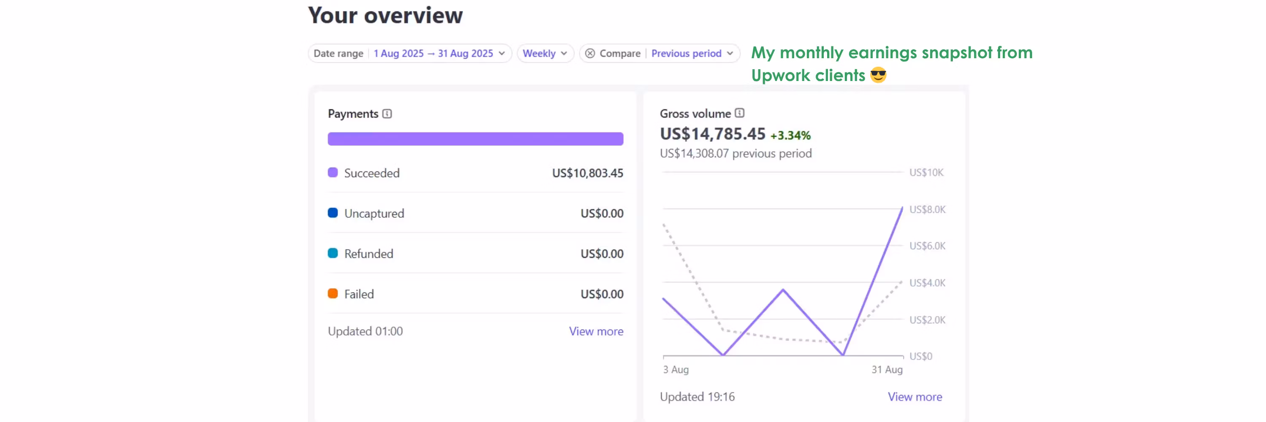Click the 3 Aug axis label
The height and width of the screenshot is (422, 1266).
coord(675,369)
